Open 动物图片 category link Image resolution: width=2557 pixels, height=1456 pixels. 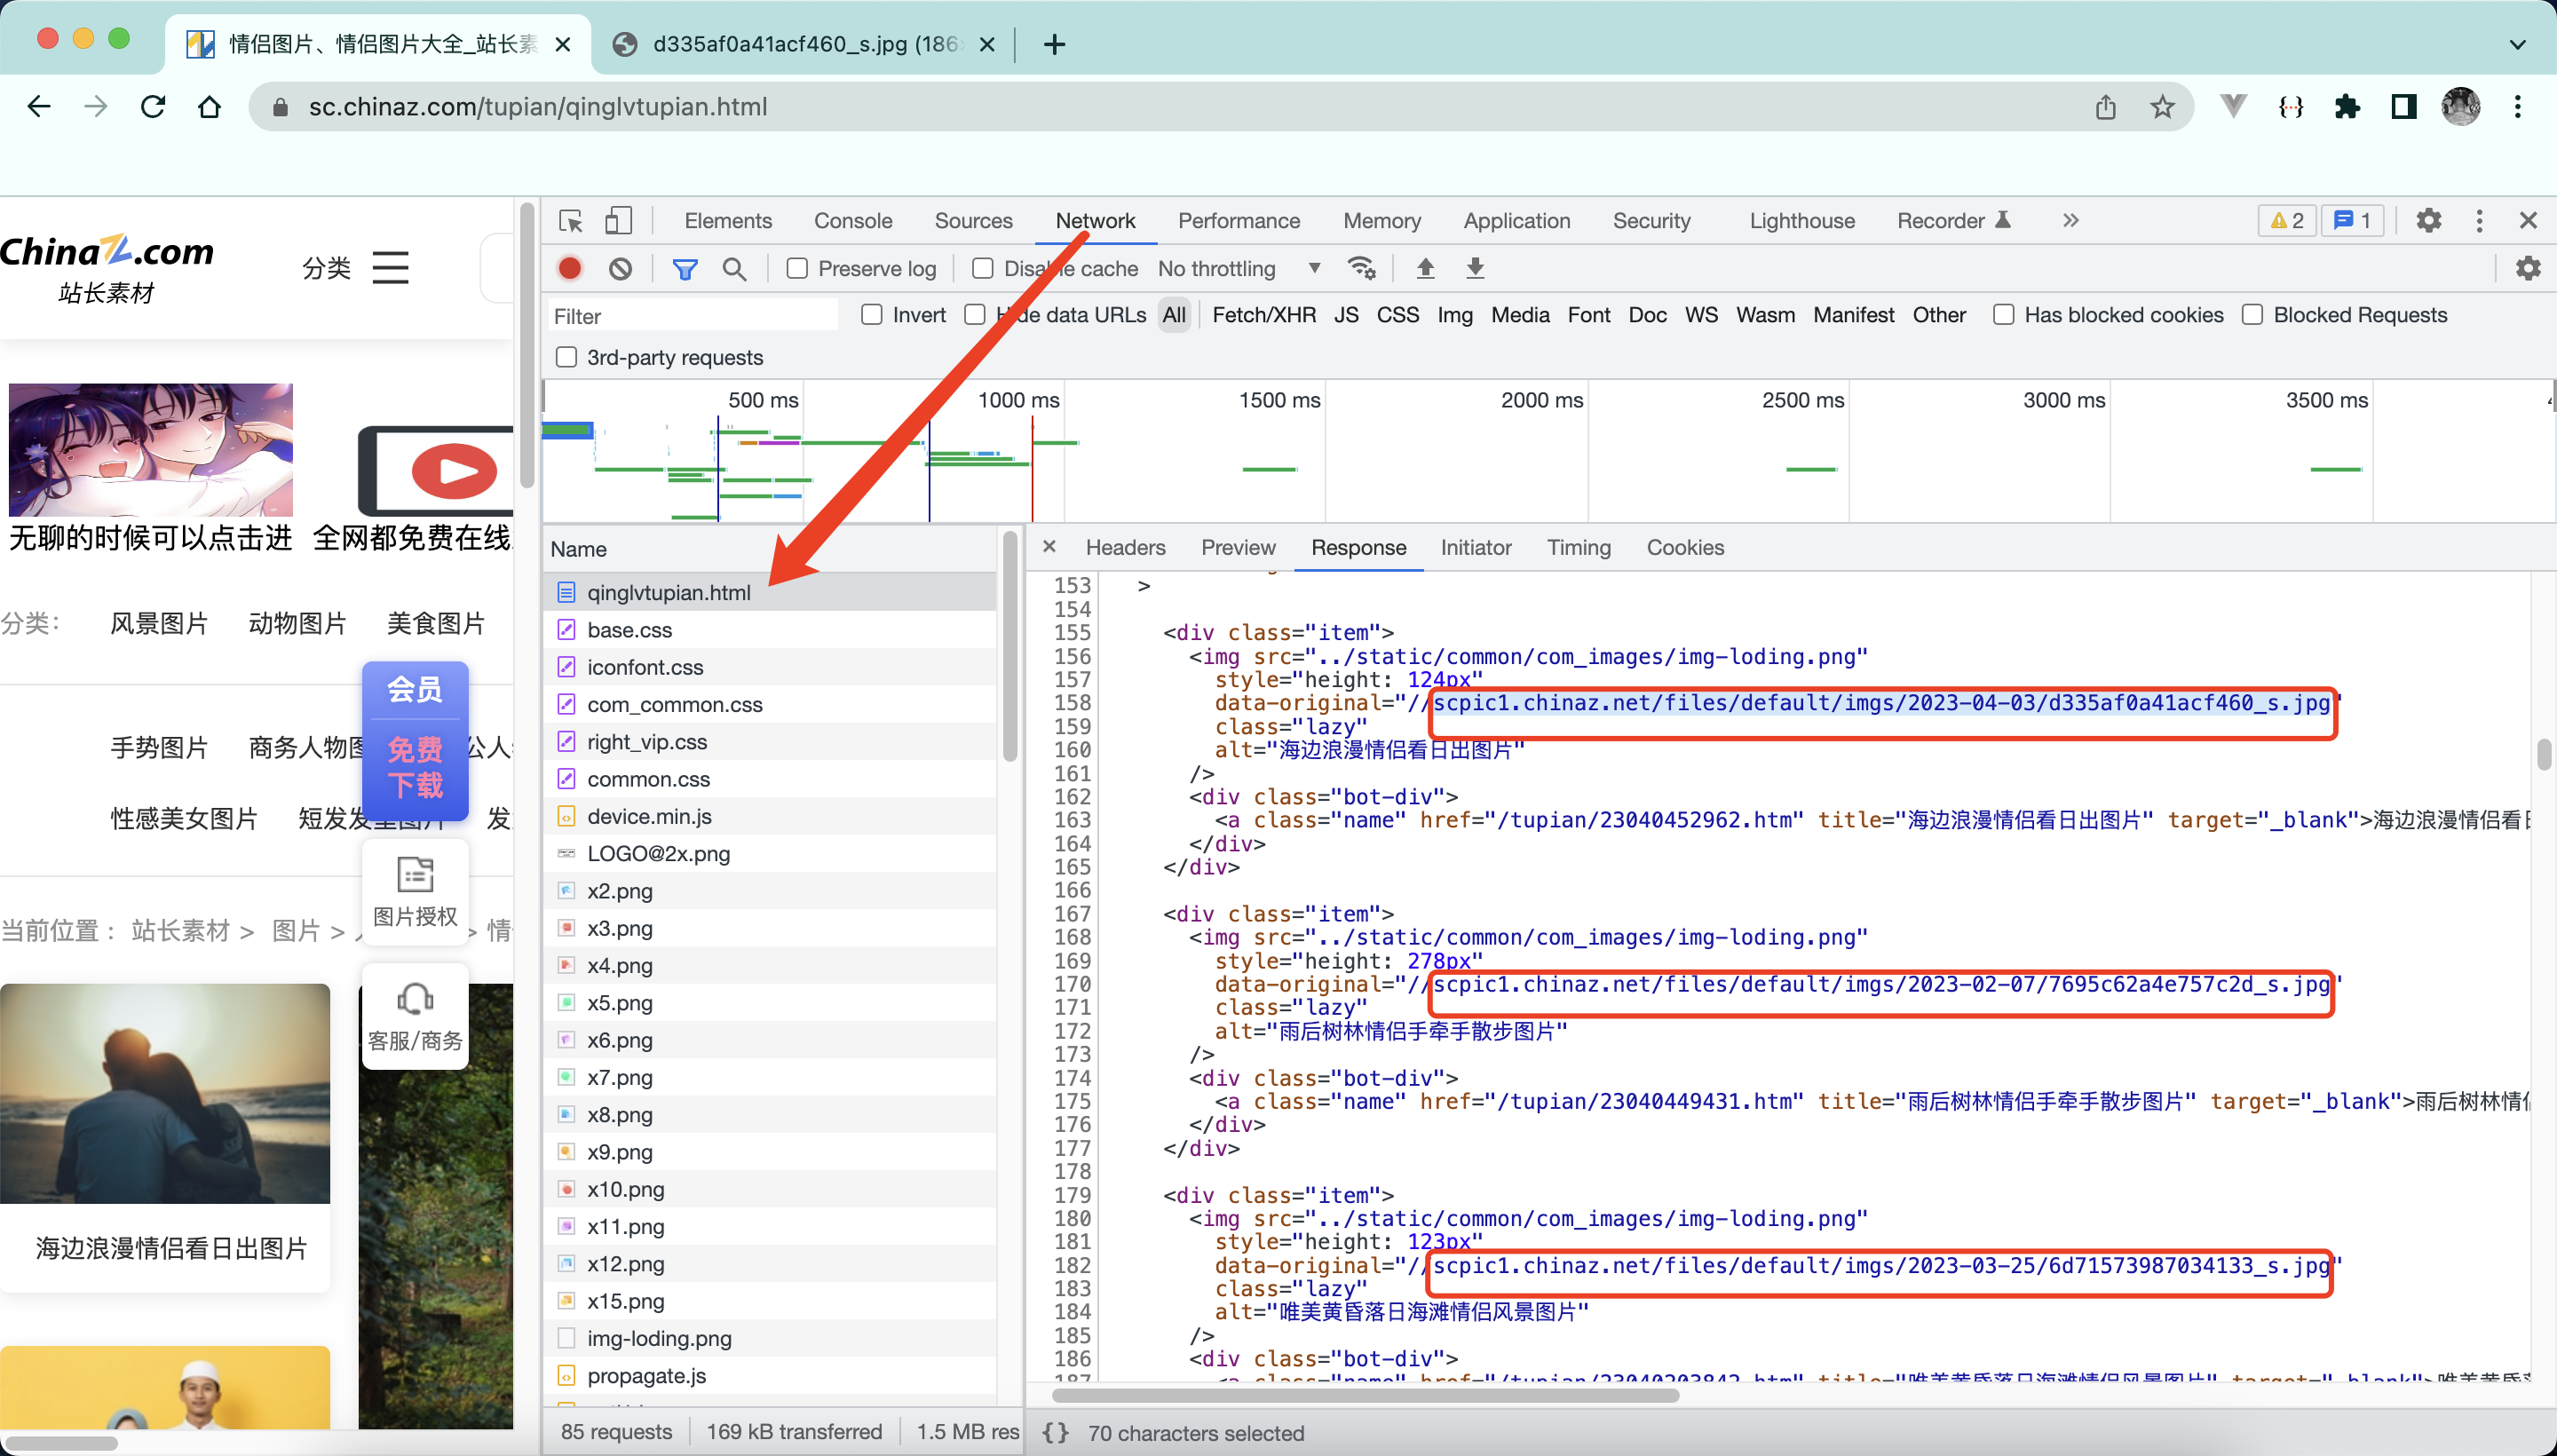tap(297, 623)
